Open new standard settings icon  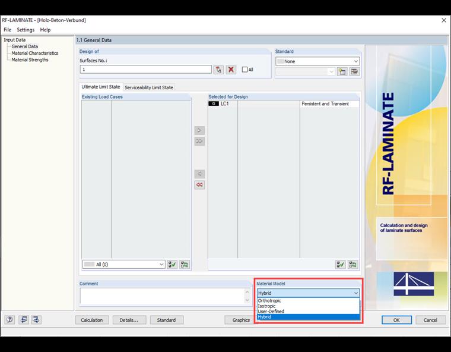tap(342, 71)
